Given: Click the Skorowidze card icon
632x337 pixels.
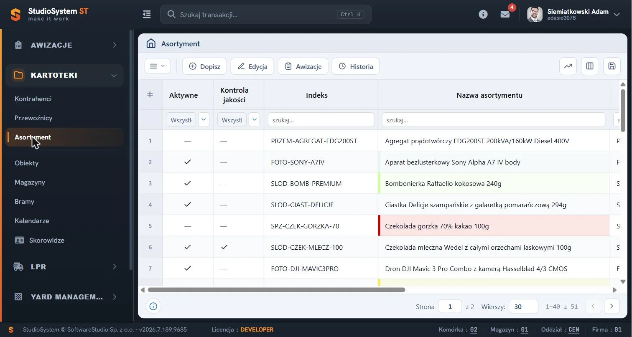Looking at the screenshot, I should pyautogui.click(x=19, y=241).
